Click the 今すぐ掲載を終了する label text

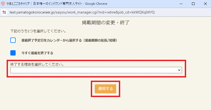pyautogui.click(x=37, y=53)
